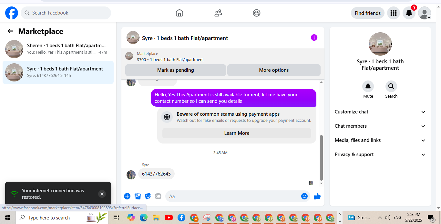441x224 pixels.
Task: Open File Explorer from the taskbar
Action: tap(156, 218)
